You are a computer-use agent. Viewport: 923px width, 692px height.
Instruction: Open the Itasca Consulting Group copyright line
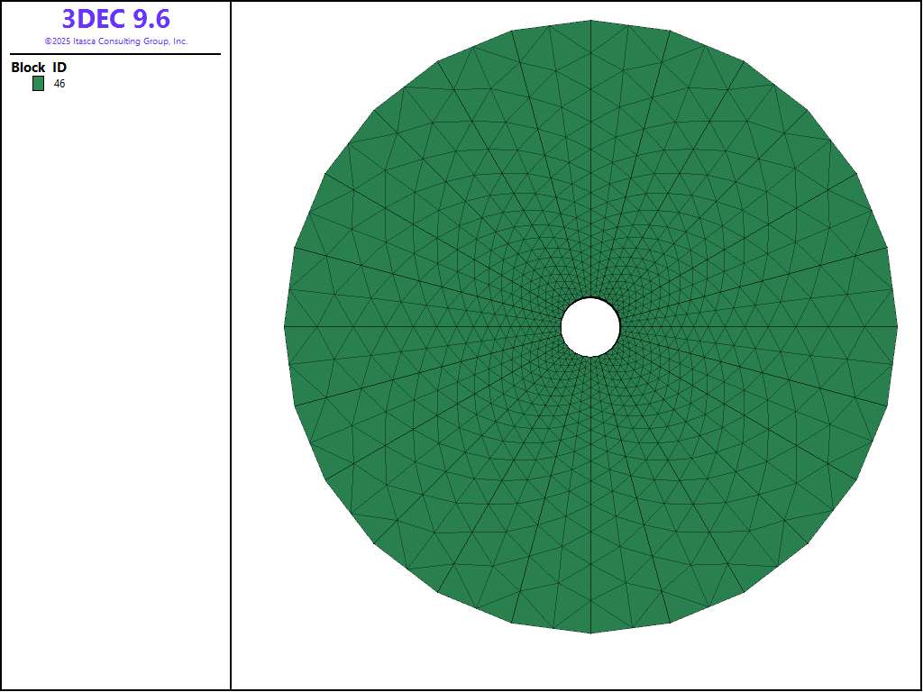115,41
